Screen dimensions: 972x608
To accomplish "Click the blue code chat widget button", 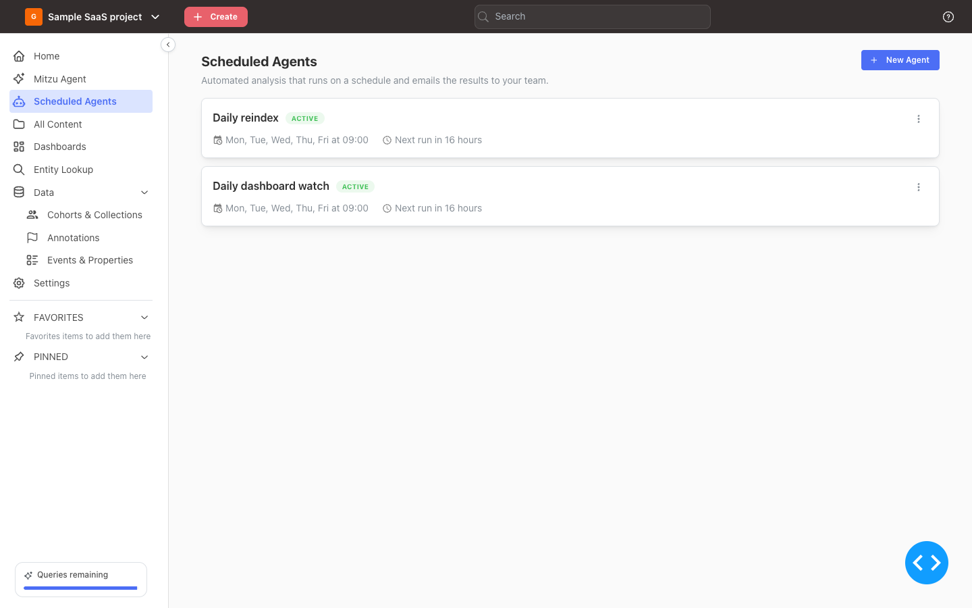I will coord(927,563).
